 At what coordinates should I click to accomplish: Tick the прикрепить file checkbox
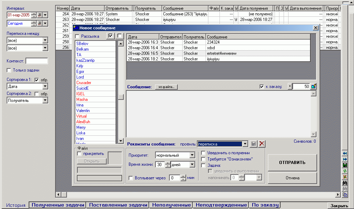click(x=79, y=154)
